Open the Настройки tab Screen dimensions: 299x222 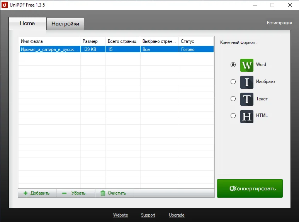click(65, 24)
